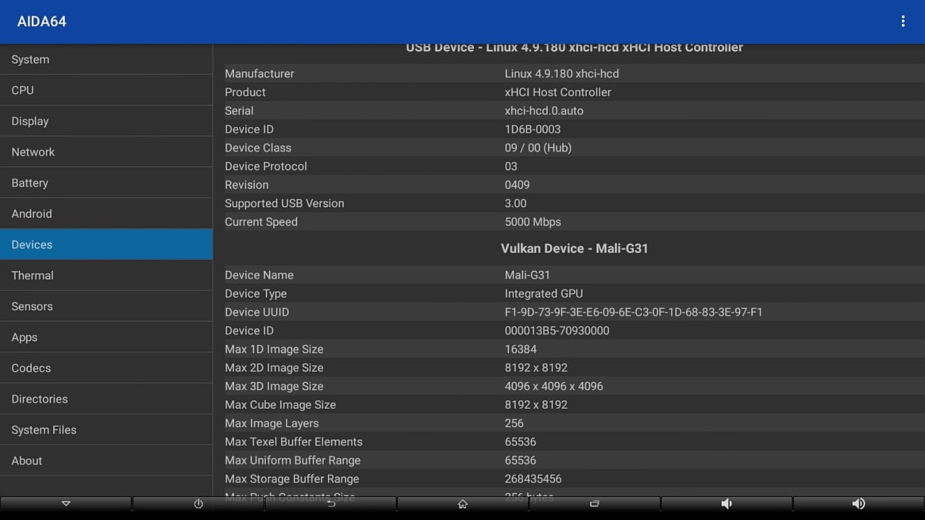Image resolution: width=925 pixels, height=520 pixels.
Task: Click the Device Type row label
Action: point(256,294)
